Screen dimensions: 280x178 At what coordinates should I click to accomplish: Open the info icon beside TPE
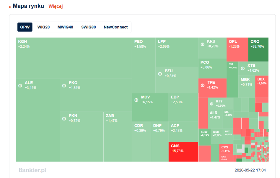203,85
